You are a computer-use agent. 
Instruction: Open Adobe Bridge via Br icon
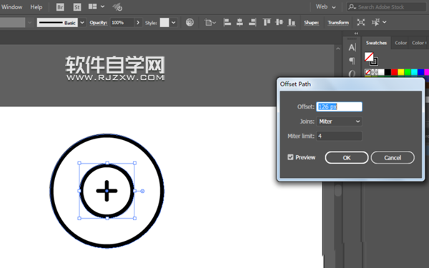[60, 7]
